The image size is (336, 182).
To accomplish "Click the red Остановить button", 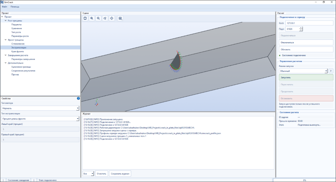I will tap(306, 98).
